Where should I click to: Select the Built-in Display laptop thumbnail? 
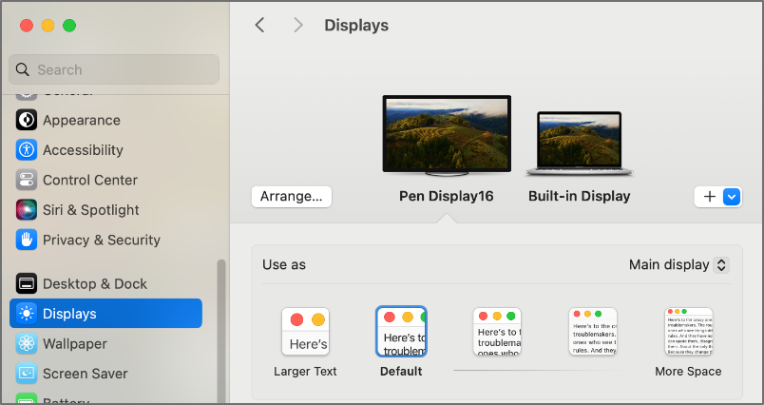(x=579, y=145)
